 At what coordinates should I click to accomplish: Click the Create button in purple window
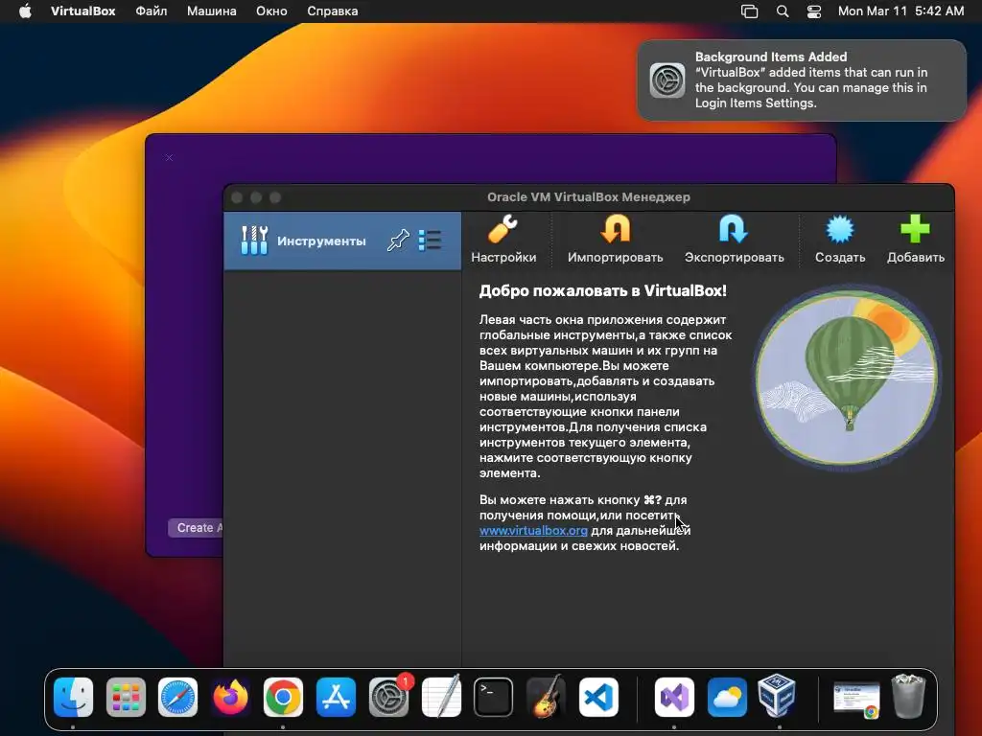point(196,528)
